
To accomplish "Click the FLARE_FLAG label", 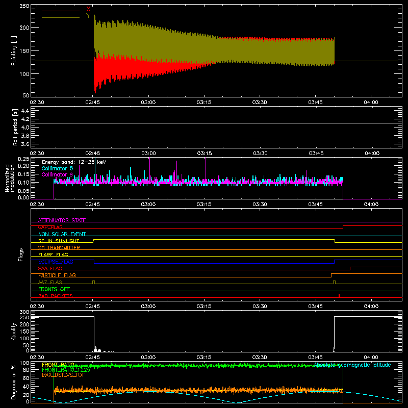I will 53,254.
